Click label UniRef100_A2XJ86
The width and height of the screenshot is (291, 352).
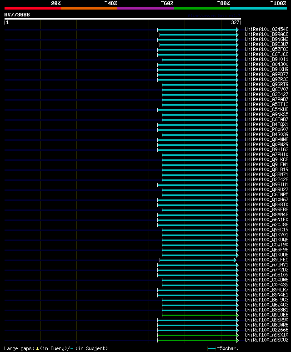(266, 224)
